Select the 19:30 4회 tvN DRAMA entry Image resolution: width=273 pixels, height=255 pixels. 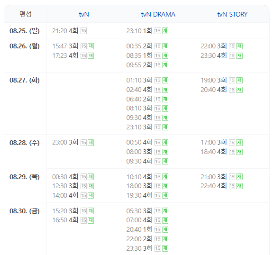click(x=139, y=195)
